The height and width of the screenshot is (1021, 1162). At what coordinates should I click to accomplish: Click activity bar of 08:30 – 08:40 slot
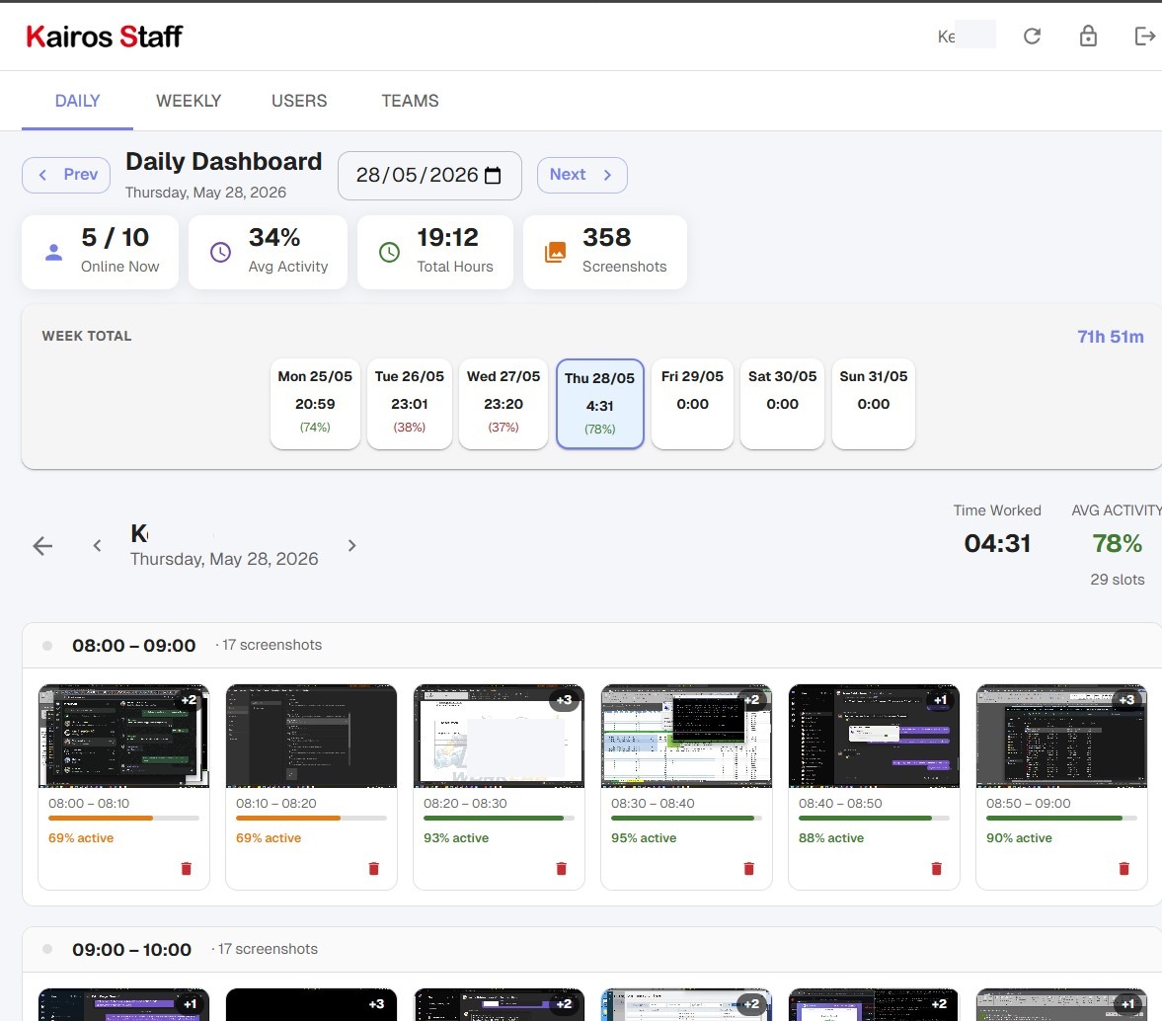click(686, 818)
